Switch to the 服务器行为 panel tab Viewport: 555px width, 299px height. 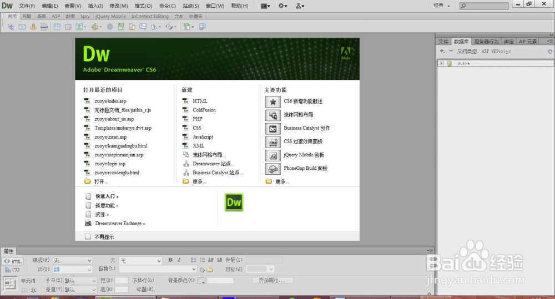pyautogui.click(x=486, y=42)
